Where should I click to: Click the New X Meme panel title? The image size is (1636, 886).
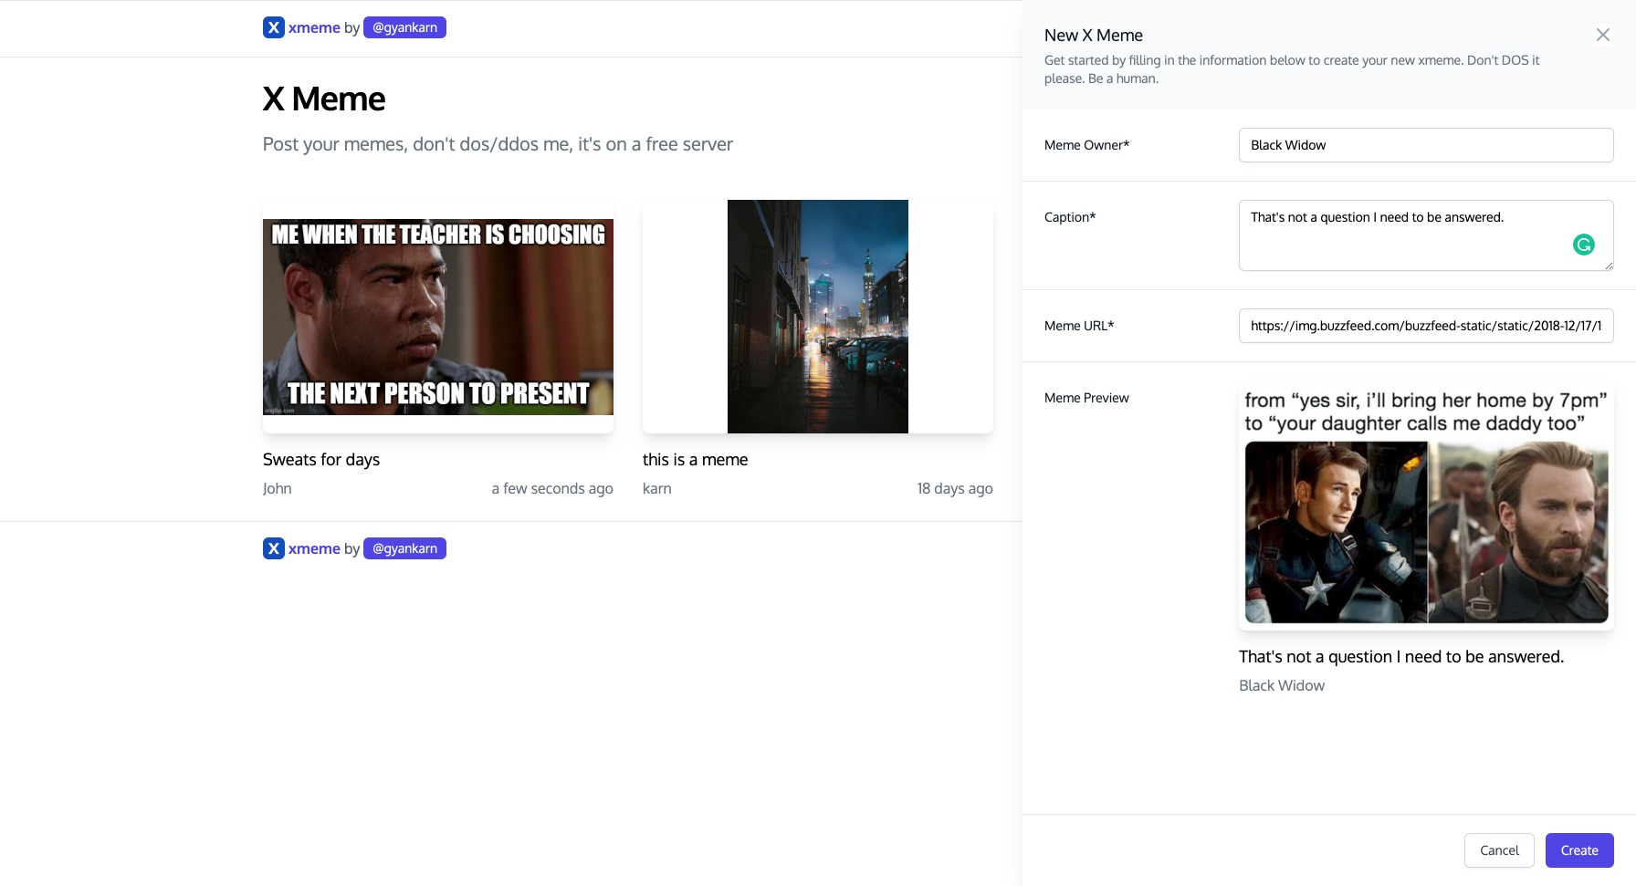(x=1094, y=36)
